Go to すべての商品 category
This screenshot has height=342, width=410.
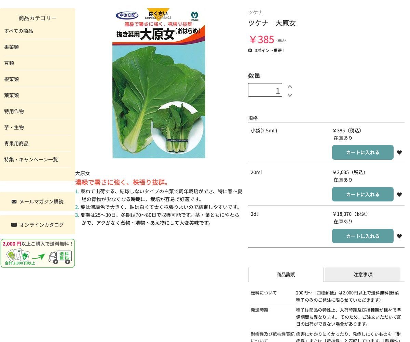tap(19, 31)
